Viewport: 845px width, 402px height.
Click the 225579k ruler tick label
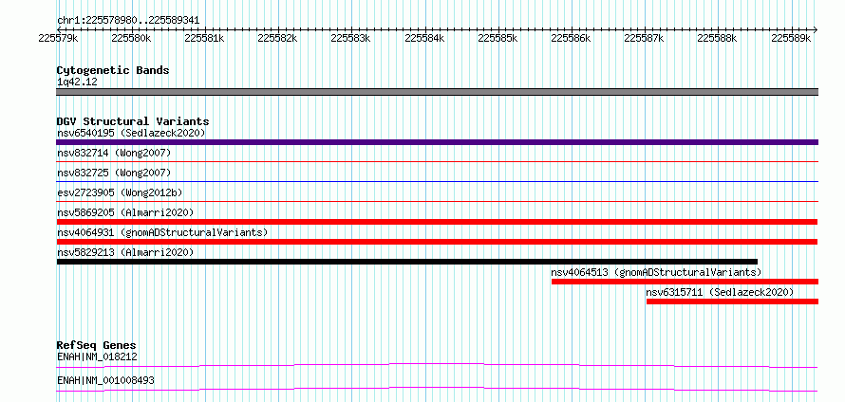pos(59,39)
